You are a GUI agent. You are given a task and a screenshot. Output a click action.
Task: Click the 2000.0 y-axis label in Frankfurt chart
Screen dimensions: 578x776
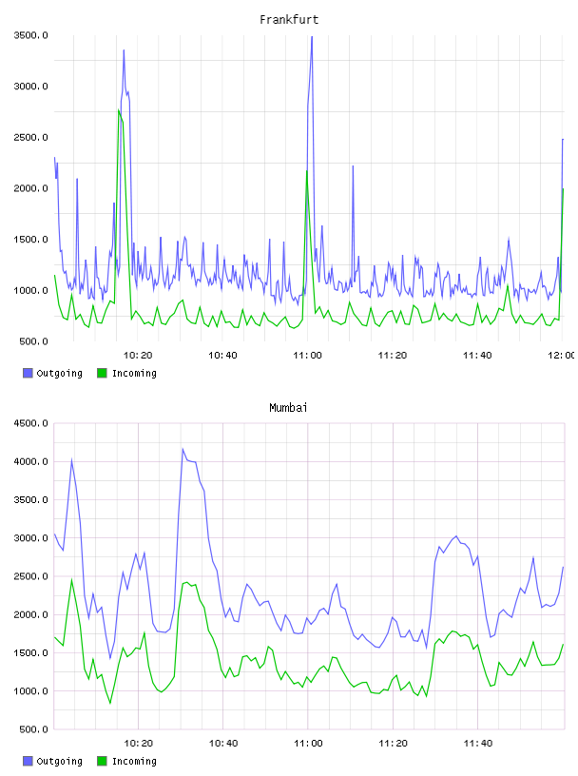coord(31,188)
